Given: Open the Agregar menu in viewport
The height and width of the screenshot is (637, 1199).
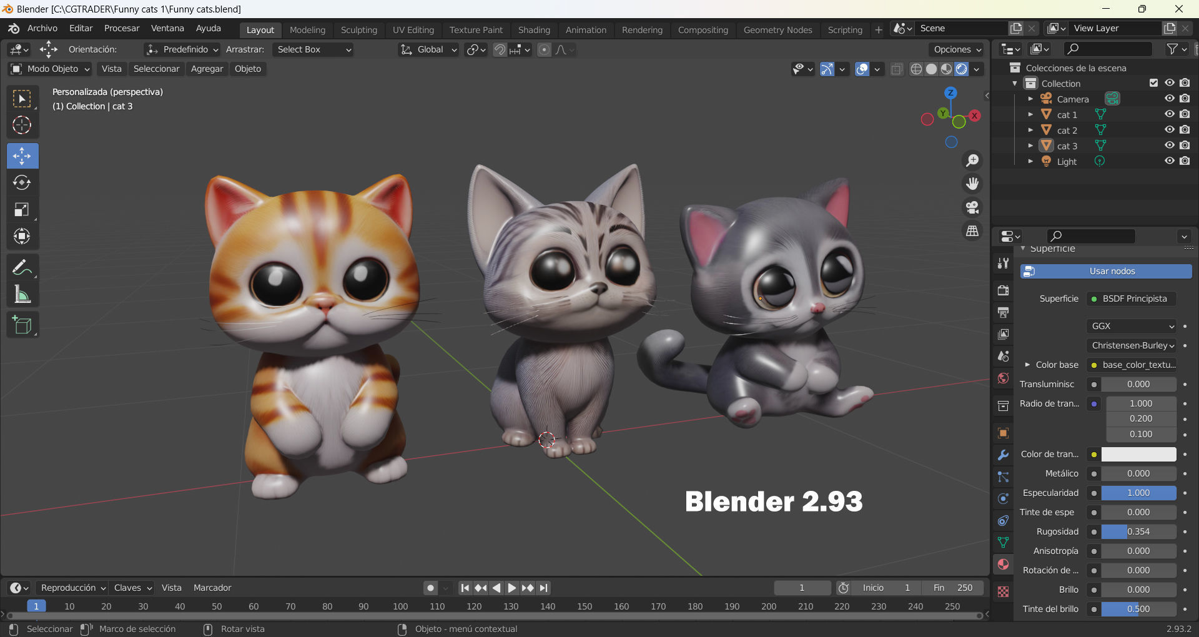Looking at the screenshot, I should [x=207, y=69].
